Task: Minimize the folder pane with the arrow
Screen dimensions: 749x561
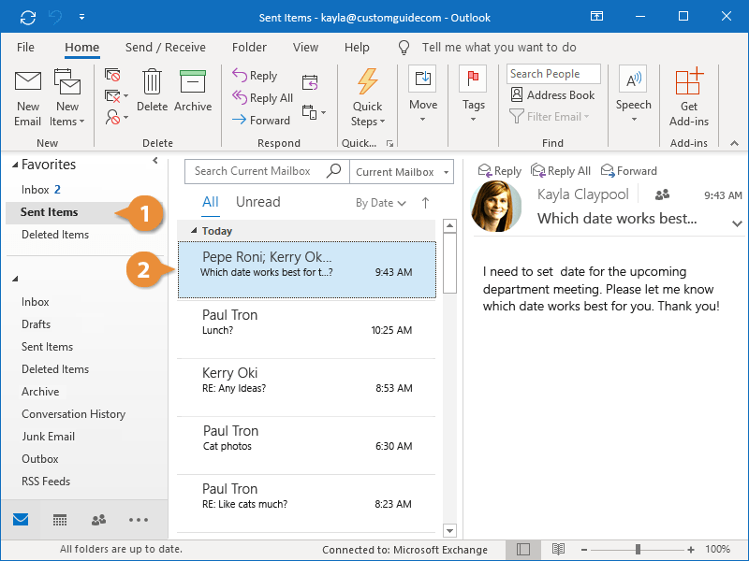Action: (x=155, y=161)
